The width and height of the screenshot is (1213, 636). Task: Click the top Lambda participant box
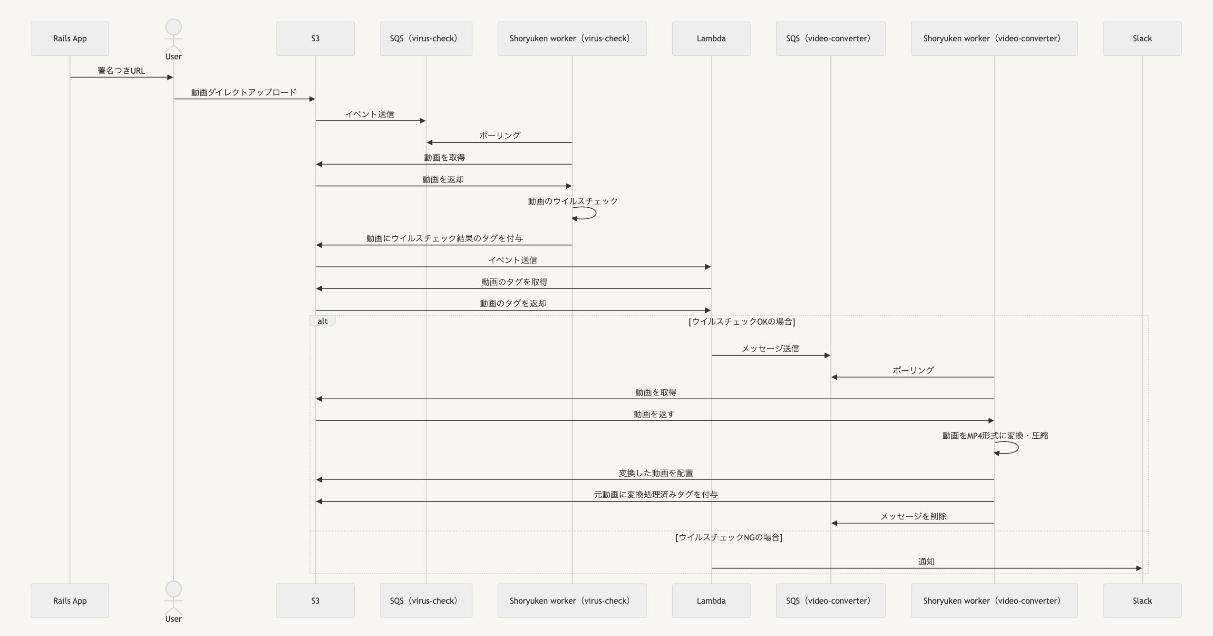[x=711, y=39]
